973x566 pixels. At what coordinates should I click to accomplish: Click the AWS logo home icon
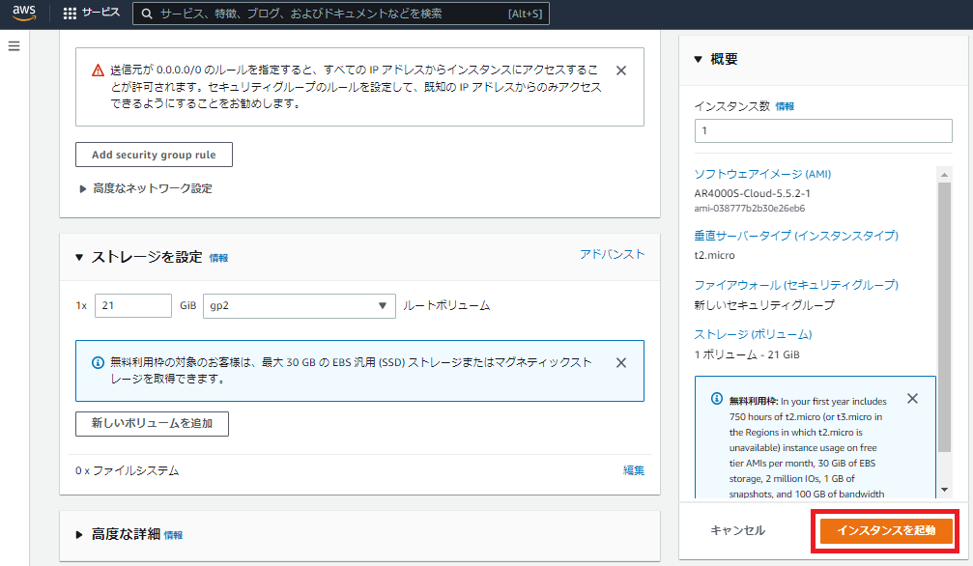tap(24, 14)
